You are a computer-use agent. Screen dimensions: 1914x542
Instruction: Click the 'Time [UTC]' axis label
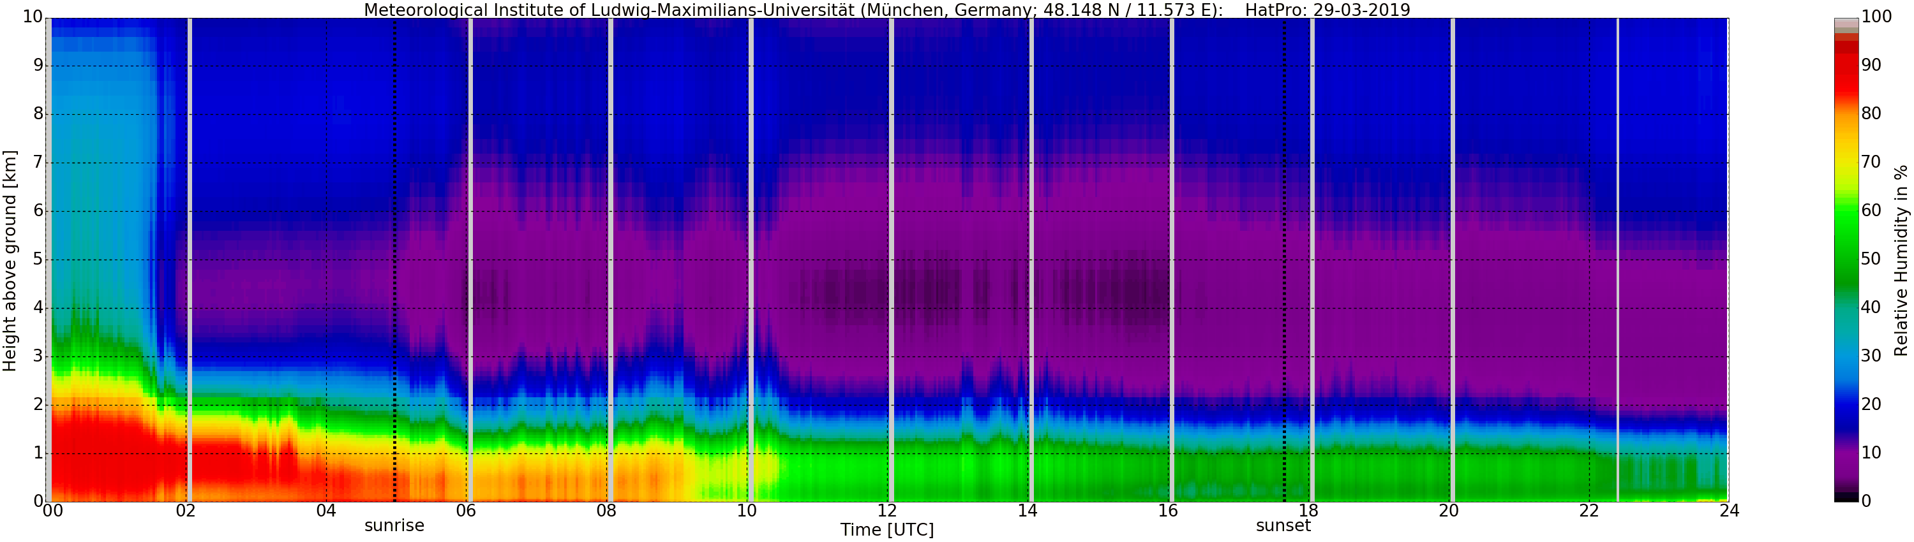click(887, 529)
